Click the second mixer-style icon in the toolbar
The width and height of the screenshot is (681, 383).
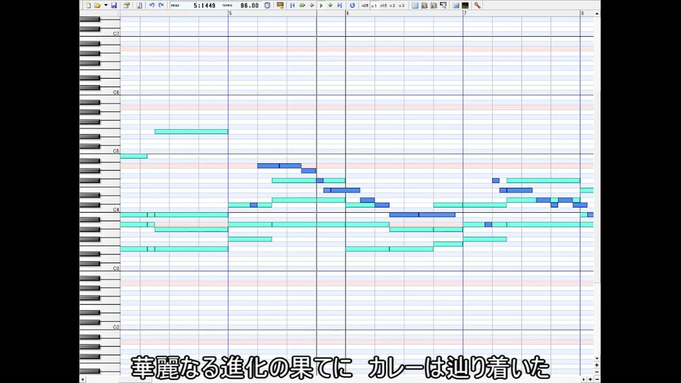click(433, 5)
